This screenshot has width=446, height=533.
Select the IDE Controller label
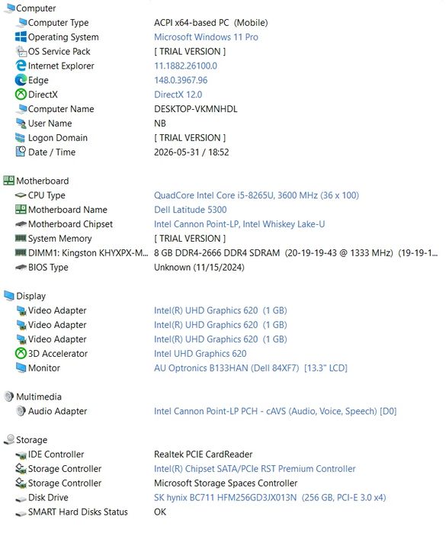coord(56,454)
